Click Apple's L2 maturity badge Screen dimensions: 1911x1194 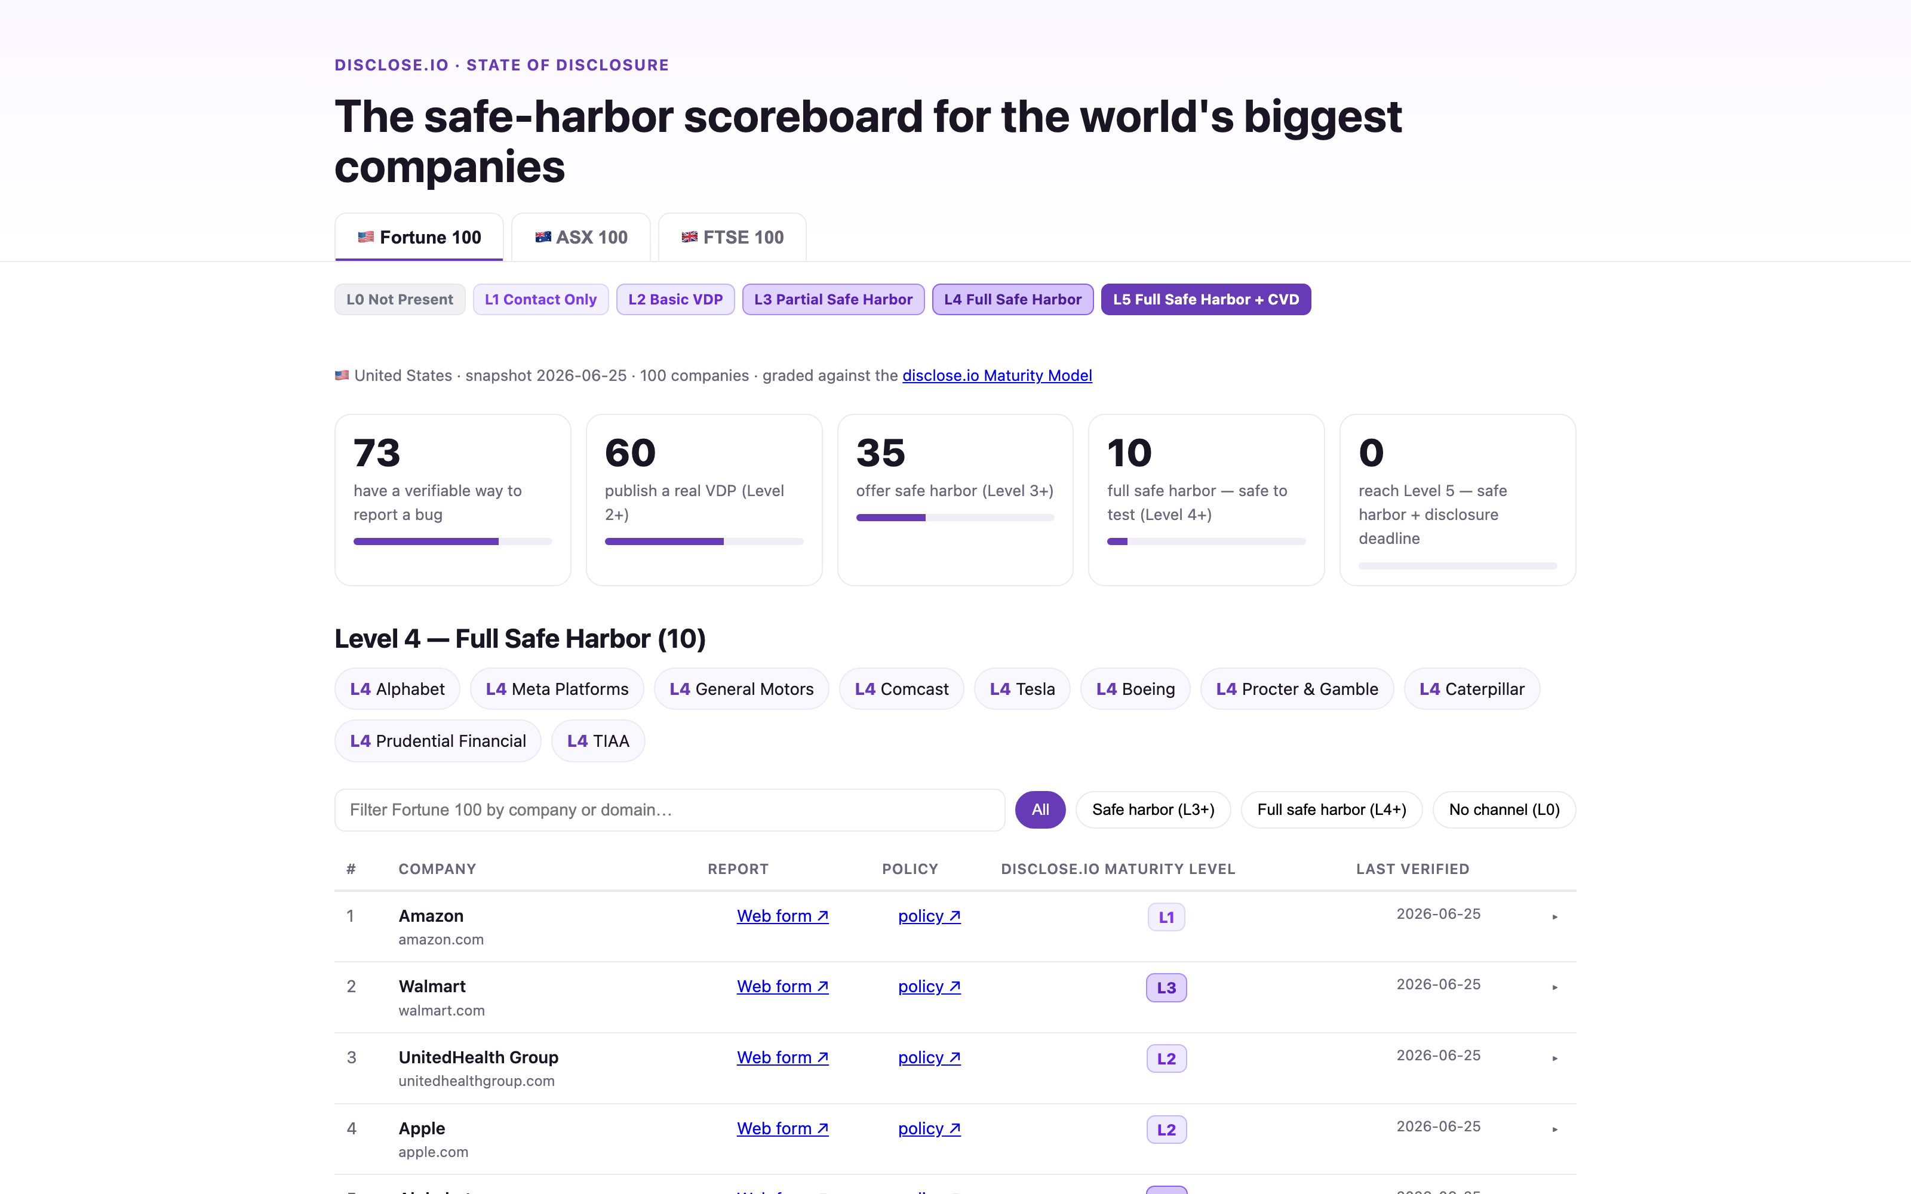coord(1166,1130)
